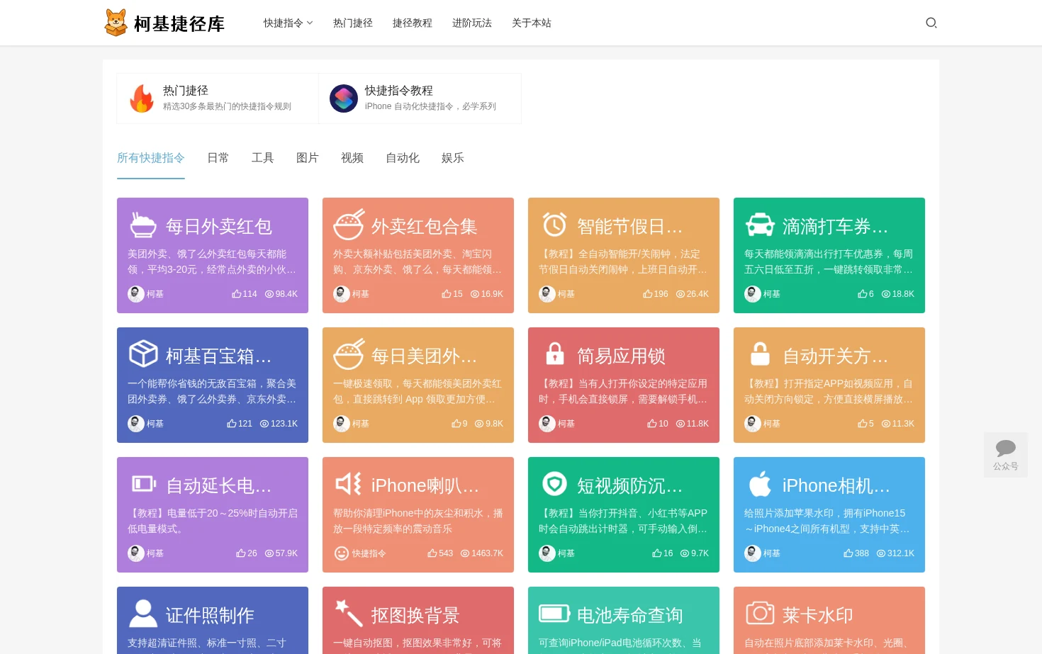This screenshot has height=654, width=1042.
Task: Click the padlock icon on 简易应用锁 card
Action: point(555,353)
